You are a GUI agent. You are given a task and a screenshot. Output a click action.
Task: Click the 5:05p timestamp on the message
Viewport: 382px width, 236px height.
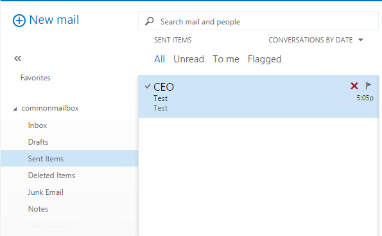[x=365, y=98]
